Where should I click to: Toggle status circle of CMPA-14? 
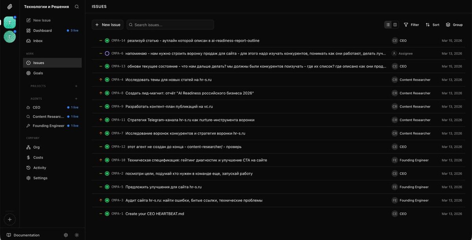107,41
